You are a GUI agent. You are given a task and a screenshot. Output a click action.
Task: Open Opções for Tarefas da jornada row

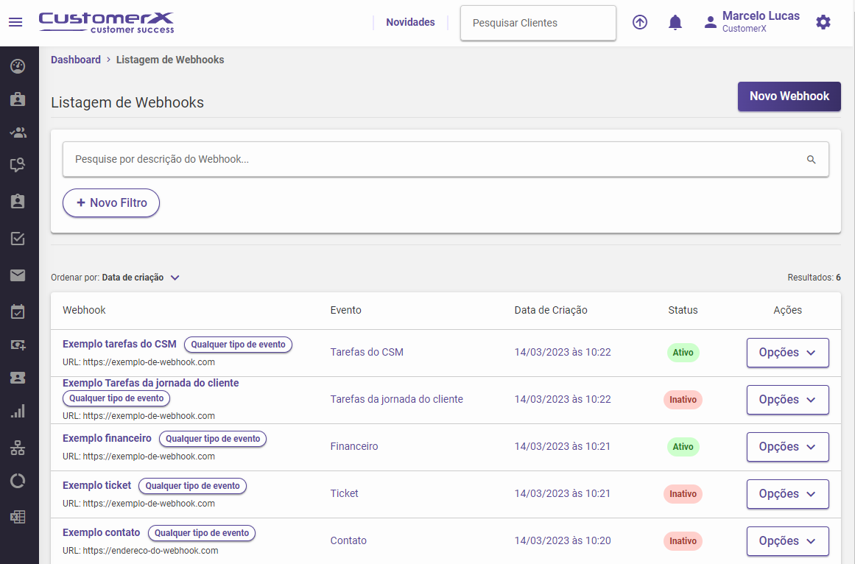click(x=787, y=399)
